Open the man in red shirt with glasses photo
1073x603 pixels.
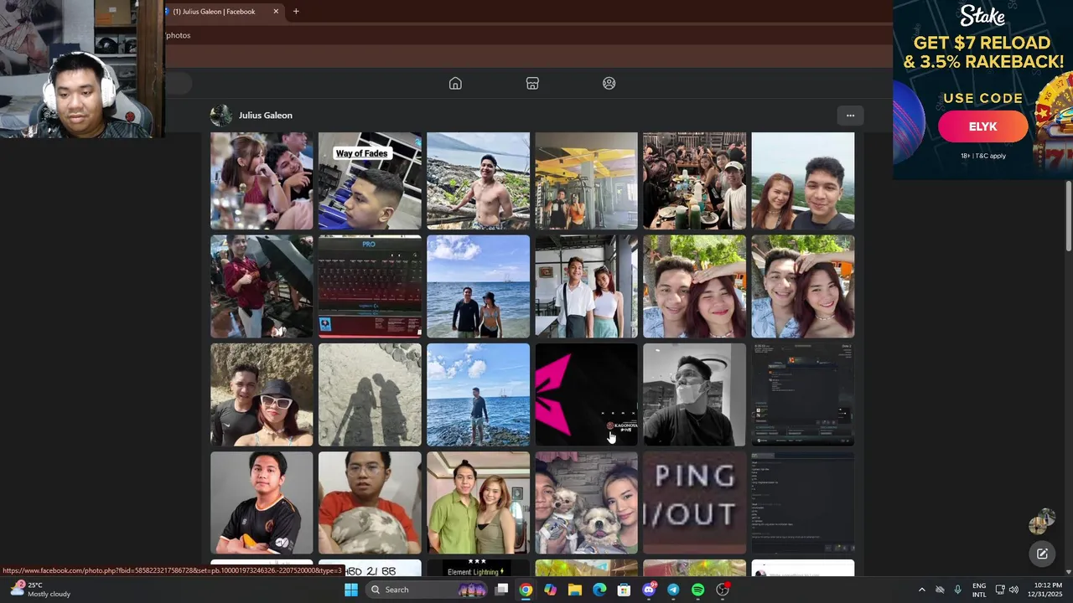(x=370, y=502)
